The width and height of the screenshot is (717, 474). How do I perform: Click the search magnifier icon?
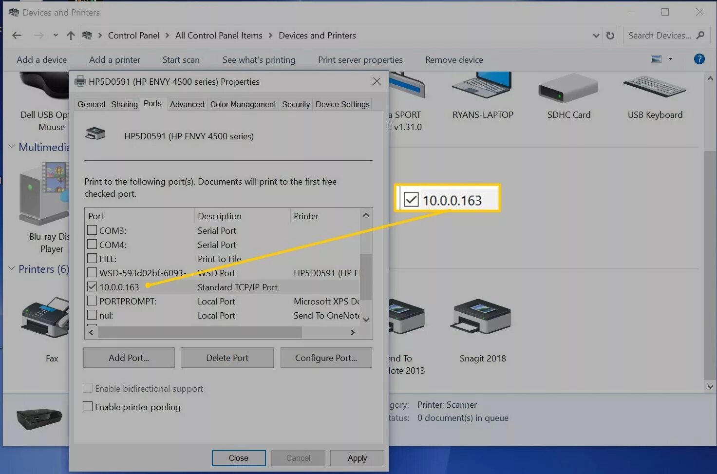pyautogui.click(x=700, y=35)
